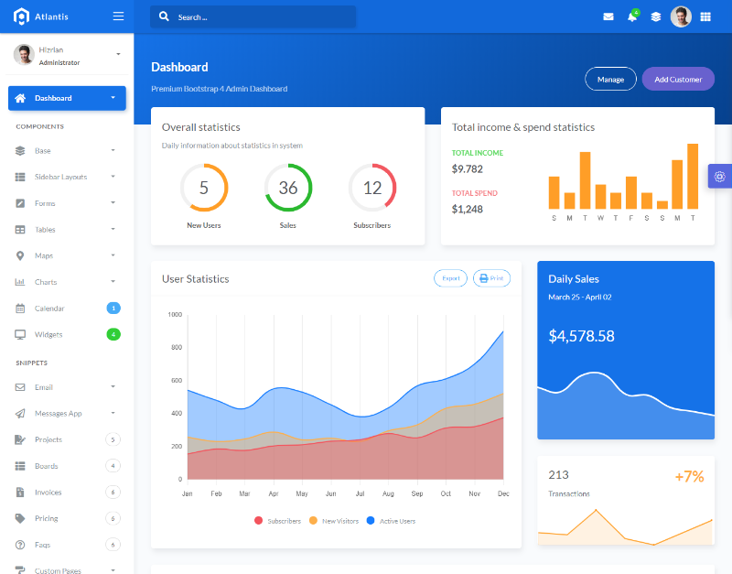Click the Manage button
Image resolution: width=732 pixels, height=574 pixels.
click(x=610, y=79)
